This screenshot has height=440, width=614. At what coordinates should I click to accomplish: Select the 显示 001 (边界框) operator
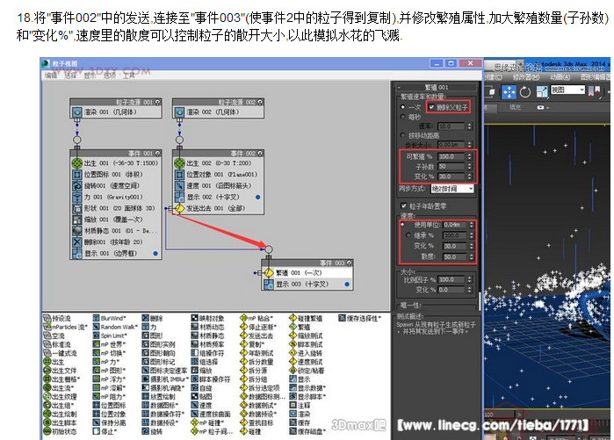[116, 253]
